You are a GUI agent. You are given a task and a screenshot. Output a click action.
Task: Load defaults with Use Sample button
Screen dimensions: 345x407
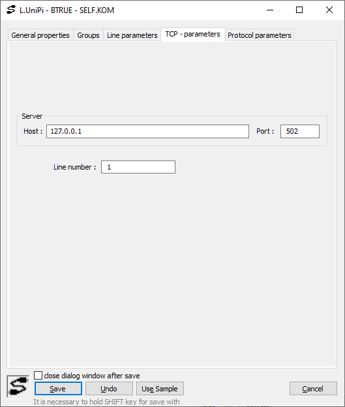[x=160, y=389]
